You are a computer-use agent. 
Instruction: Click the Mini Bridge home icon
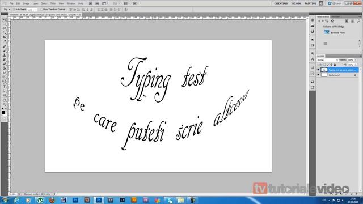[x=333, y=21]
